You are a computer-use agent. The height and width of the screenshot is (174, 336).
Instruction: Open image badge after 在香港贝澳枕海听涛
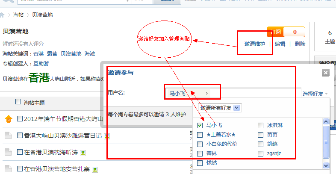[x=83, y=153]
